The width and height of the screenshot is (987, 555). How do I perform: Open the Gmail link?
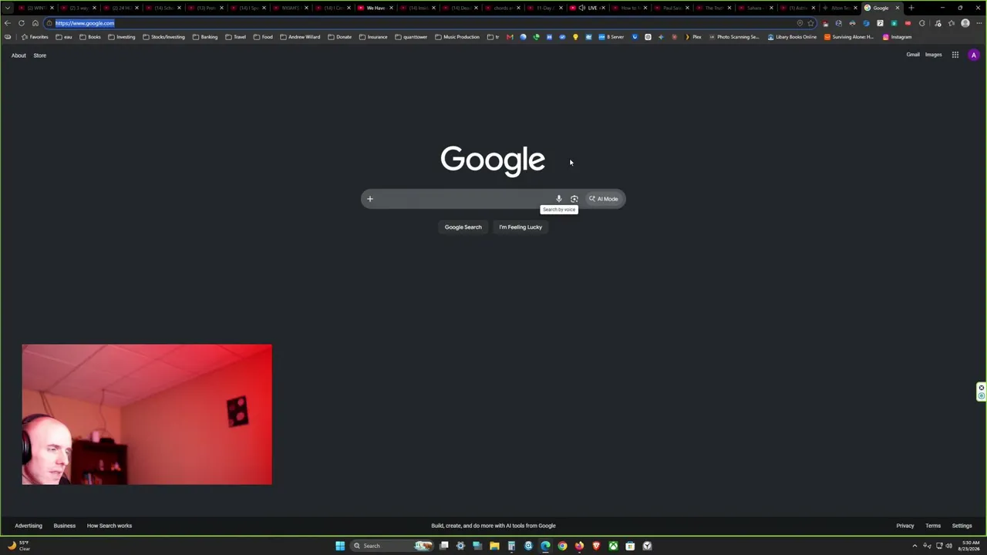coord(913,55)
